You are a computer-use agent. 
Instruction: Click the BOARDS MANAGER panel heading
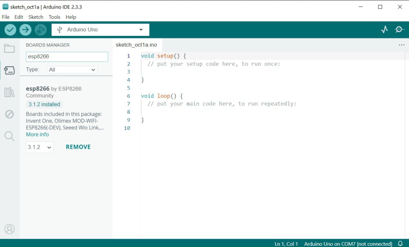coord(48,45)
